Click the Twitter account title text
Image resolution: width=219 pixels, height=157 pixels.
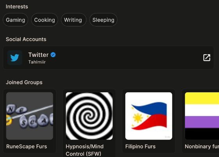tap(38, 55)
